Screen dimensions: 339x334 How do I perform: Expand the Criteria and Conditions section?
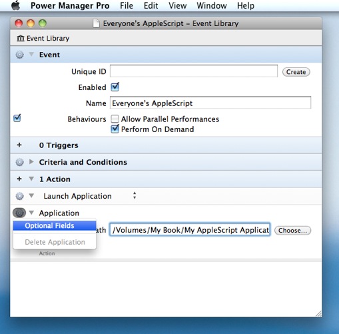[x=31, y=162]
